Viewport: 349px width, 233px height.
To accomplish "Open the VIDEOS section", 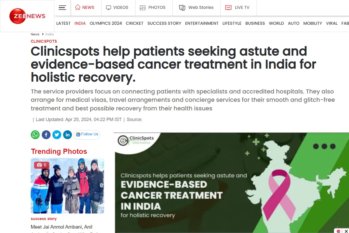I will click(117, 8).
